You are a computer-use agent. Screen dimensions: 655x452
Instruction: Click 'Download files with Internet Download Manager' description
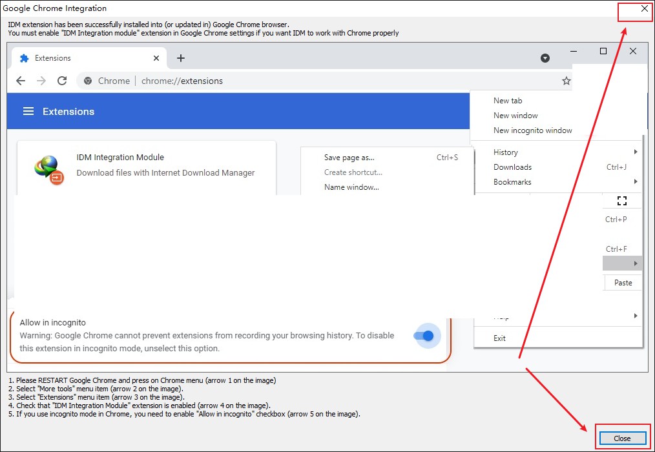165,173
